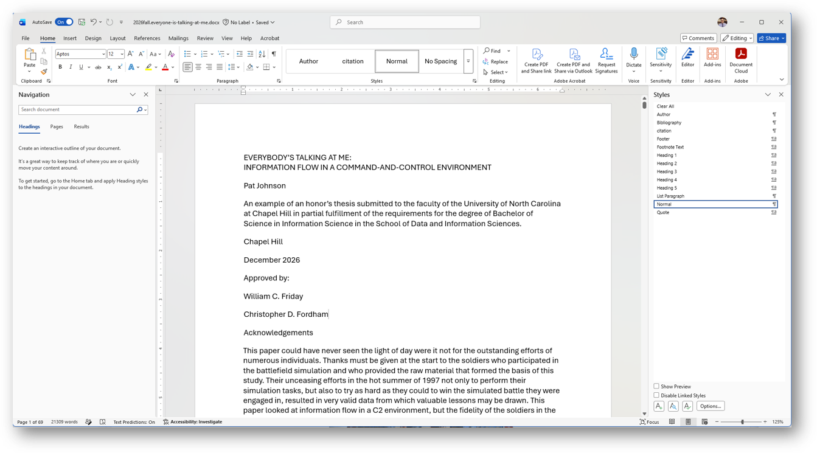Align text to the right

pyautogui.click(x=209, y=67)
